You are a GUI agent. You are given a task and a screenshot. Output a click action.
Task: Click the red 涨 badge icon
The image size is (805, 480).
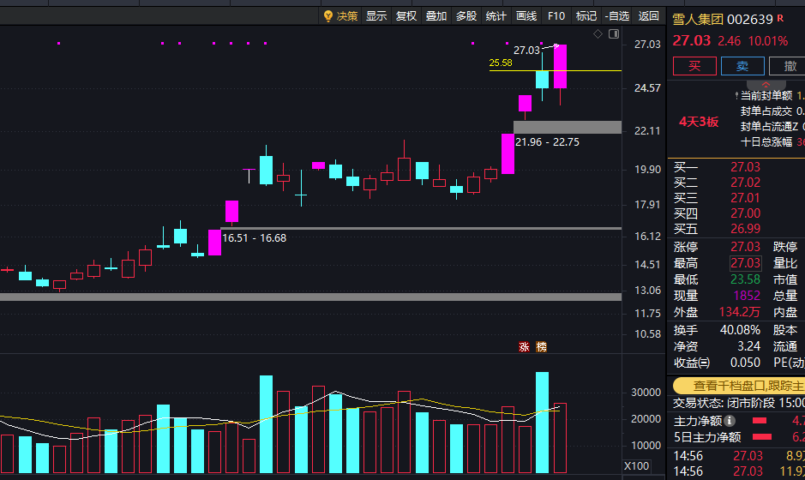(524, 347)
